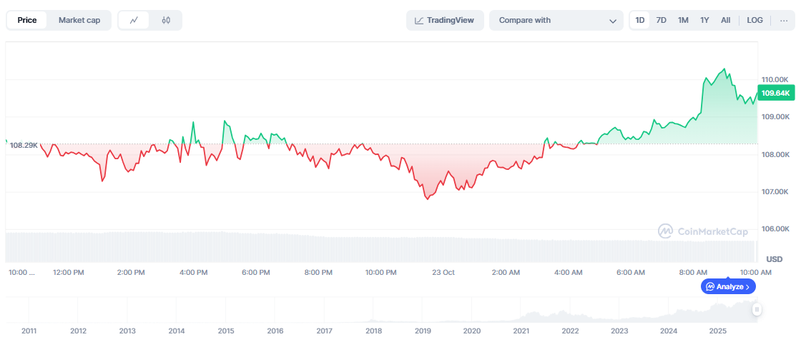Image resolution: width=801 pixels, height=342 pixels.
Task: Click the 107.00K axis label
Action: 775,191
